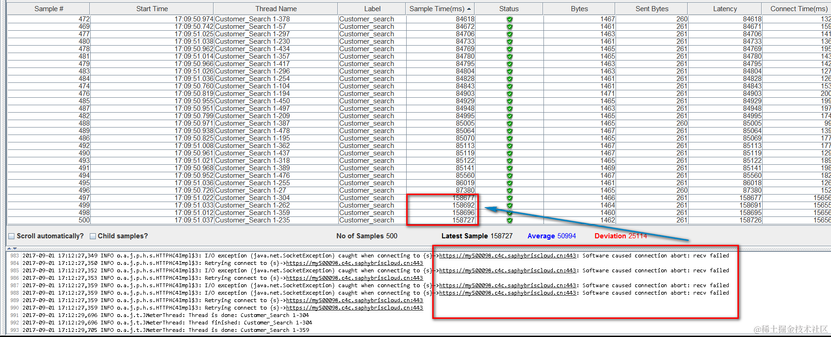
Task: Enable the 'Scroll automatically?' checkbox
Action: [x=12, y=236]
